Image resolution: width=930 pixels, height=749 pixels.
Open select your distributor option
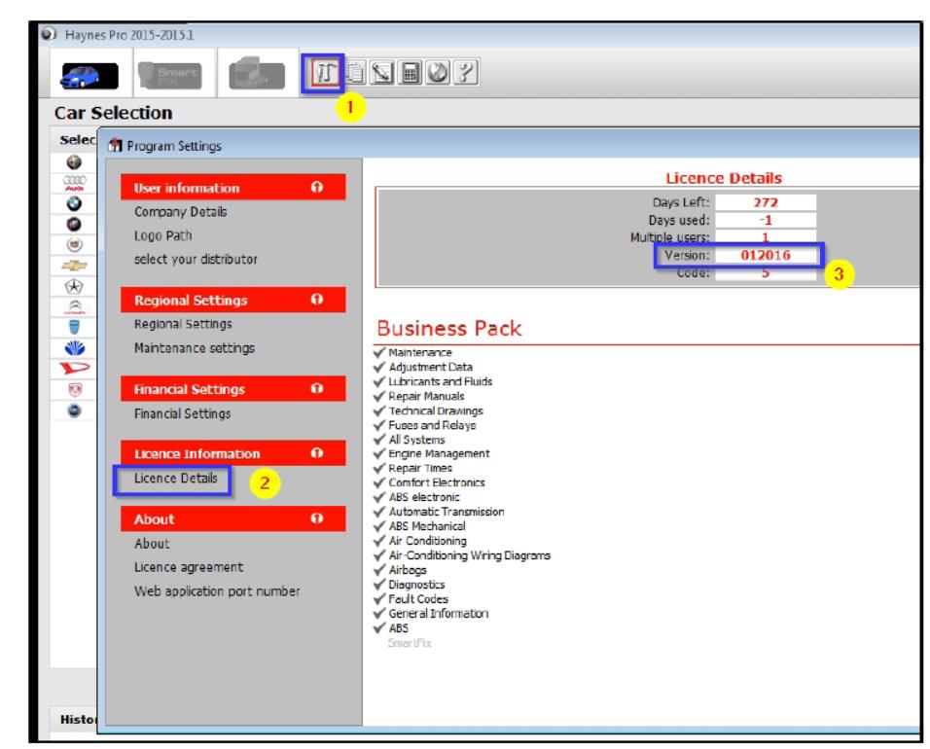point(196,259)
